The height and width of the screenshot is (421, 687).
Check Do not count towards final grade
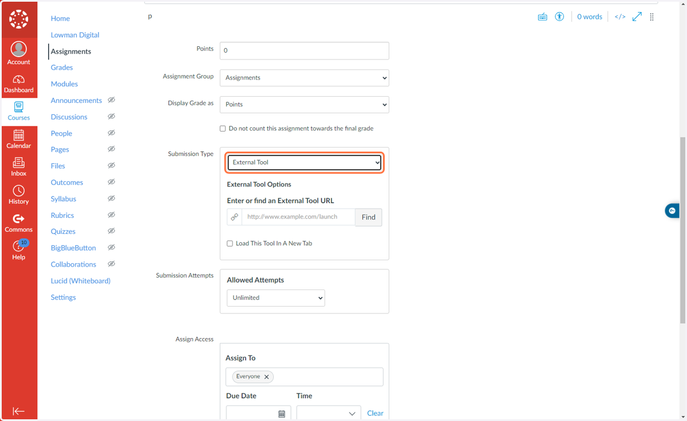tap(223, 129)
